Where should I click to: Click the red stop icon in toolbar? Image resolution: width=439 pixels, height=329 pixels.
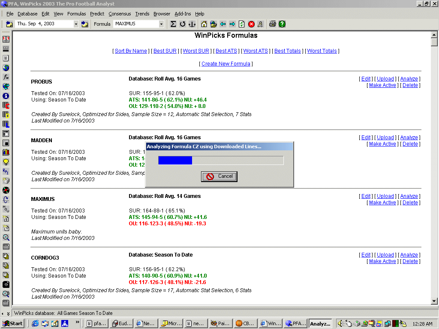(251, 24)
